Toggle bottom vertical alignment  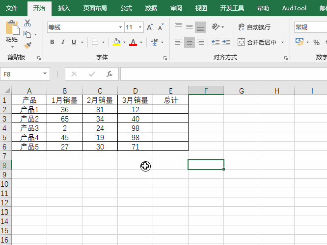[200, 27]
